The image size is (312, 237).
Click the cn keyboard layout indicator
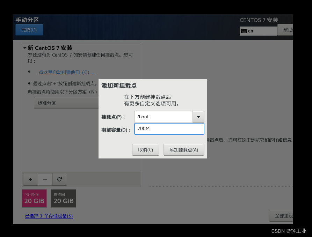click(x=259, y=31)
